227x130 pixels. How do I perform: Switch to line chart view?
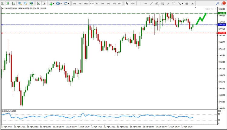(13, 4)
